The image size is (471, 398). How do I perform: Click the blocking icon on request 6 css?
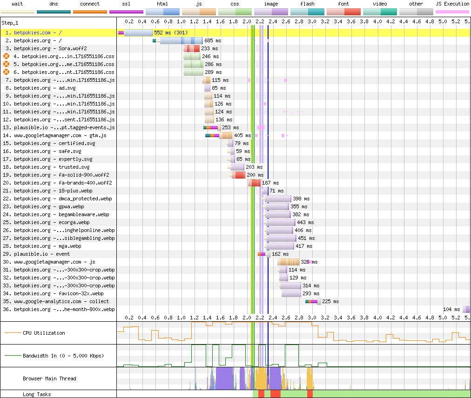[x=7, y=72]
